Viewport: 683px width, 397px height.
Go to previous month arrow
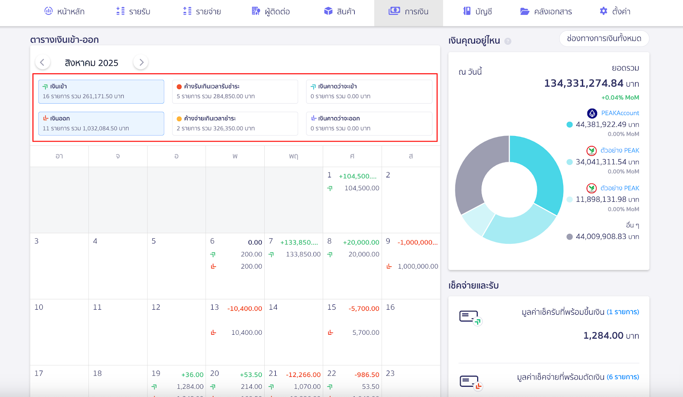[x=42, y=62]
